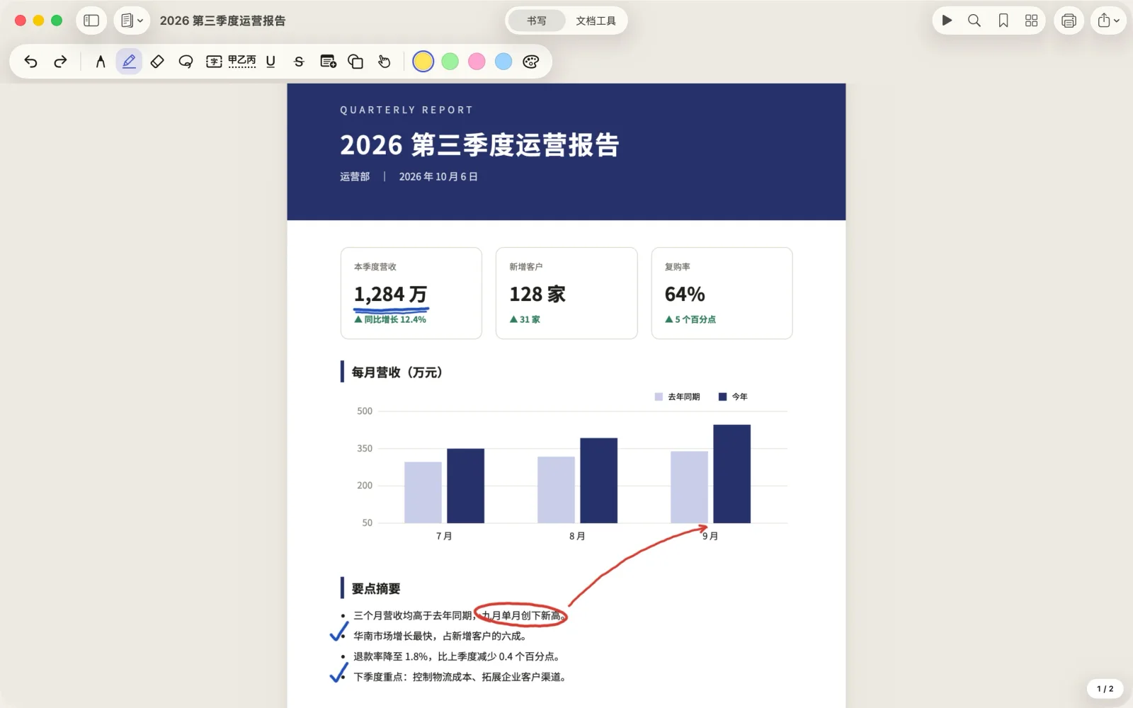Redo the reverted annotation
The width and height of the screenshot is (1133, 708).
tap(60, 62)
